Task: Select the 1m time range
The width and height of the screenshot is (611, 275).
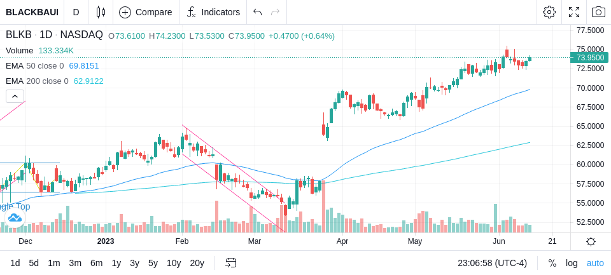Action: 53,264
